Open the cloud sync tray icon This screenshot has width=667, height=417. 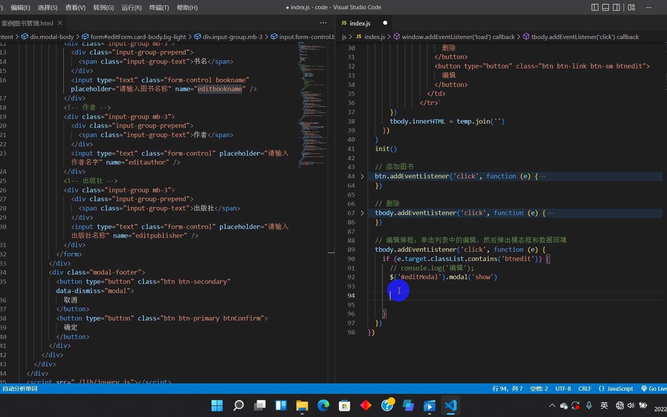[x=564, y=405]
